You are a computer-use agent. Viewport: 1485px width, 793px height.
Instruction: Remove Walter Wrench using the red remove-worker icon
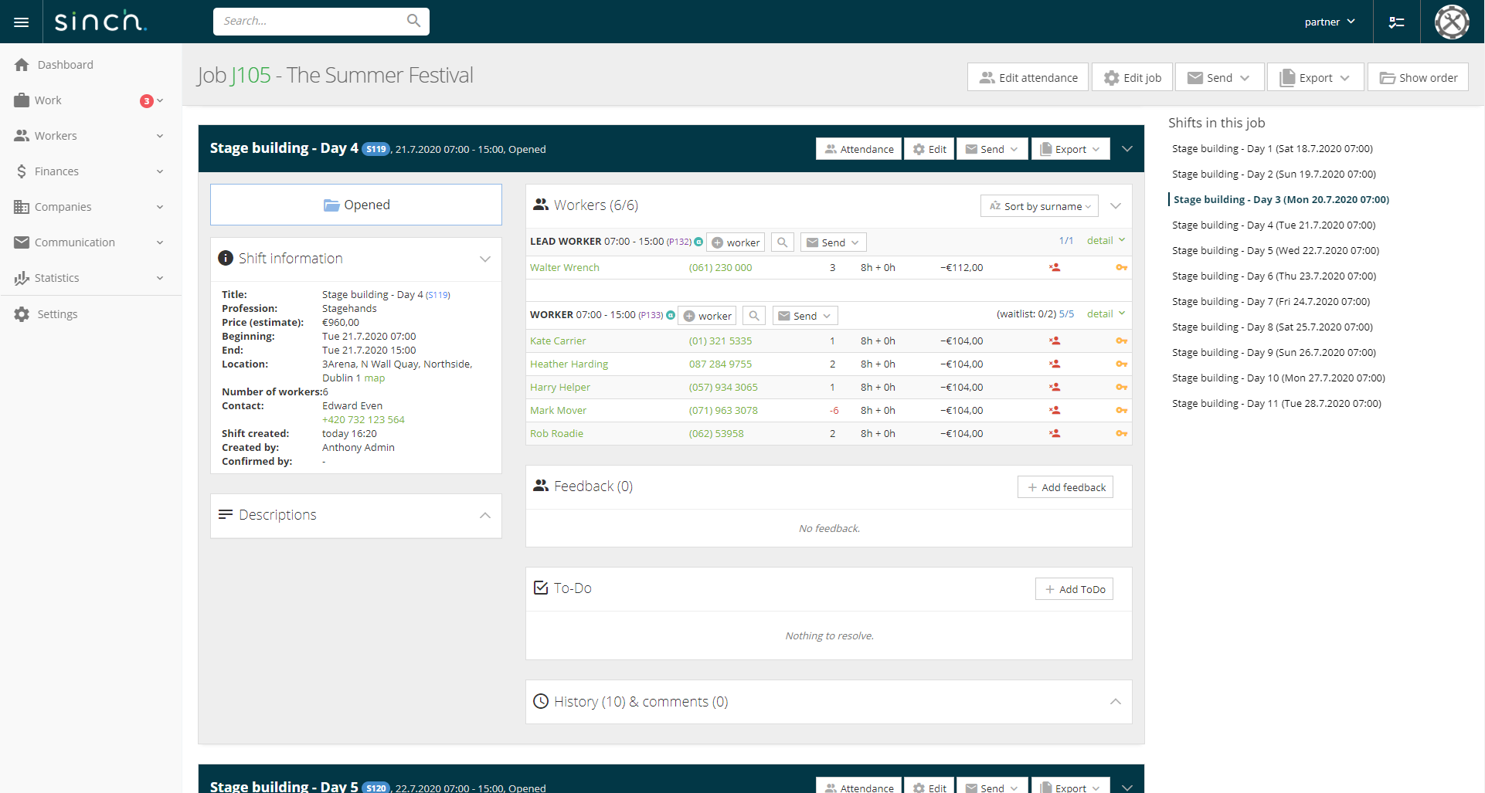click(x=1055, y=267)
